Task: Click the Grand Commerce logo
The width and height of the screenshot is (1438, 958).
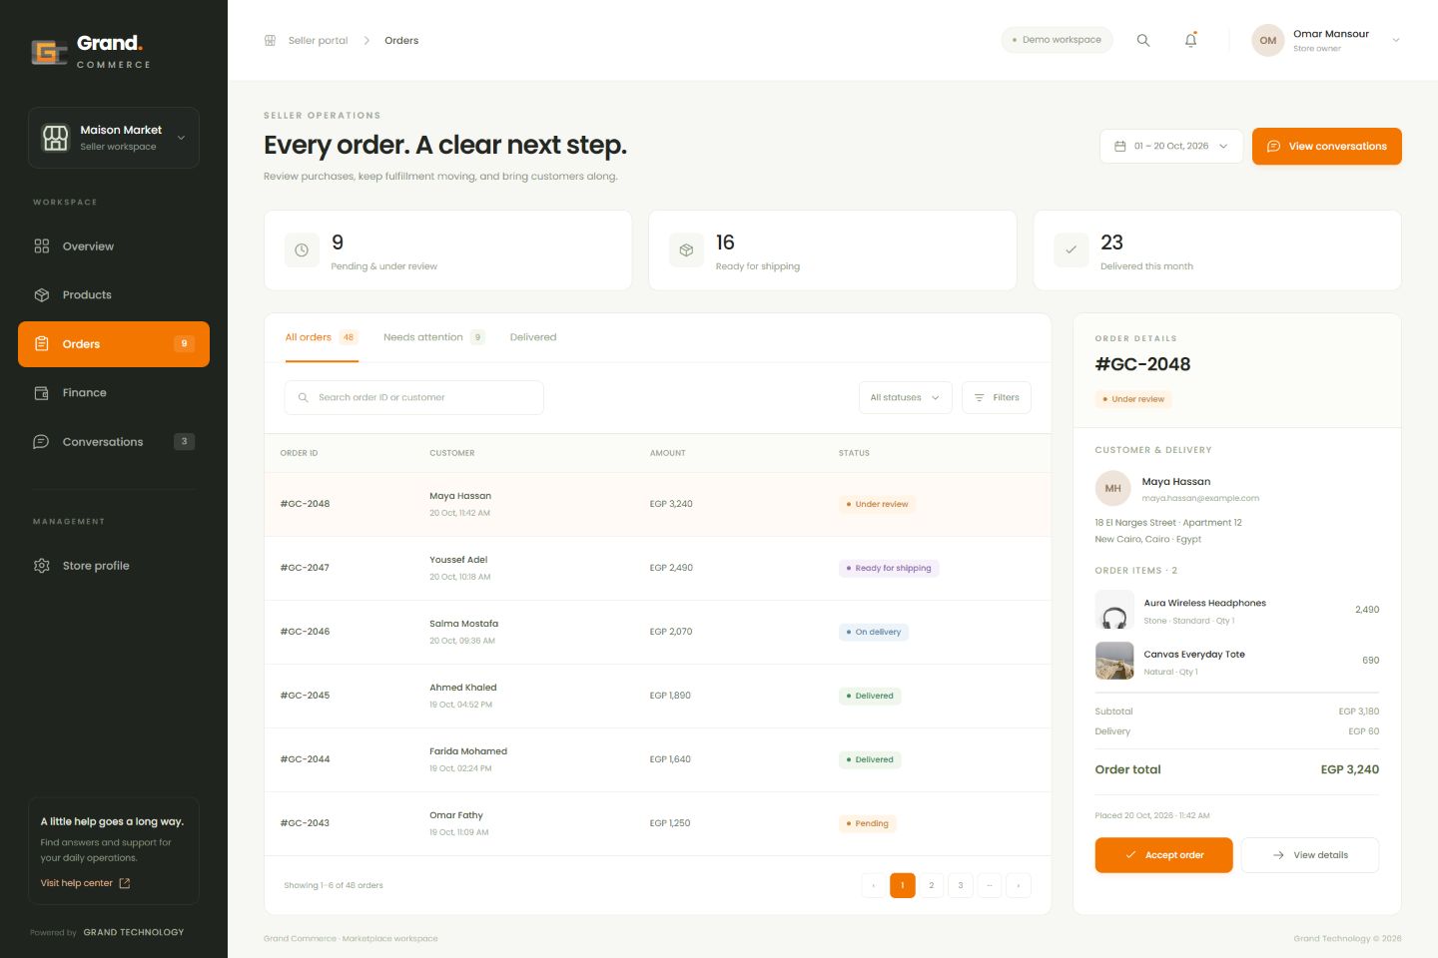Action: point(91,51)
